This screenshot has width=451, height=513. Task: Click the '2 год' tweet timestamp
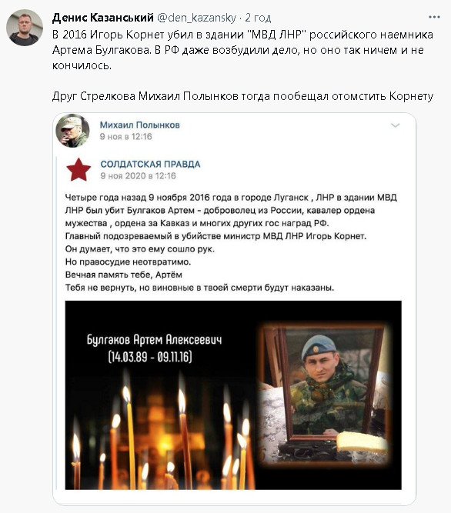tap(258, 18)
